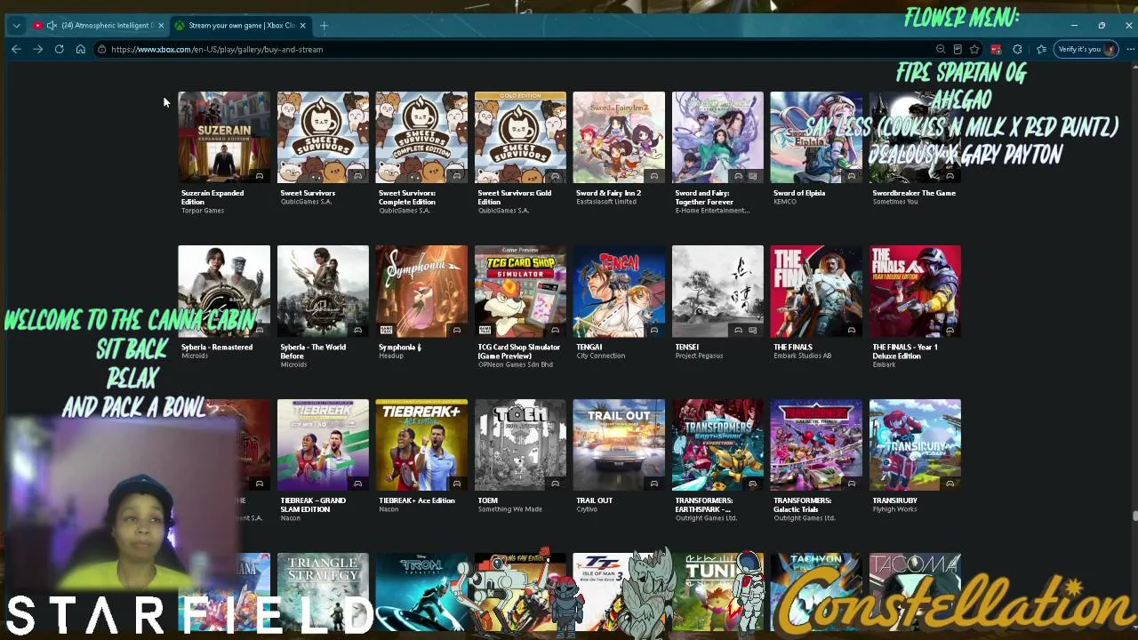This screenshot has width=1138, height=640.
Task: Click the TOEM title text
Action: (488, 500)
